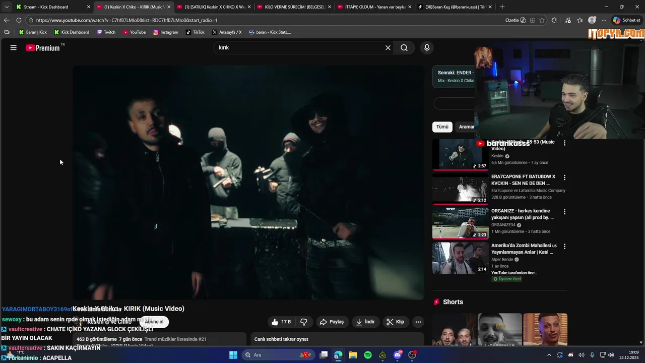Open the YouTube bookmark
This screenshot has width=645, height=363.
(135, 32)
